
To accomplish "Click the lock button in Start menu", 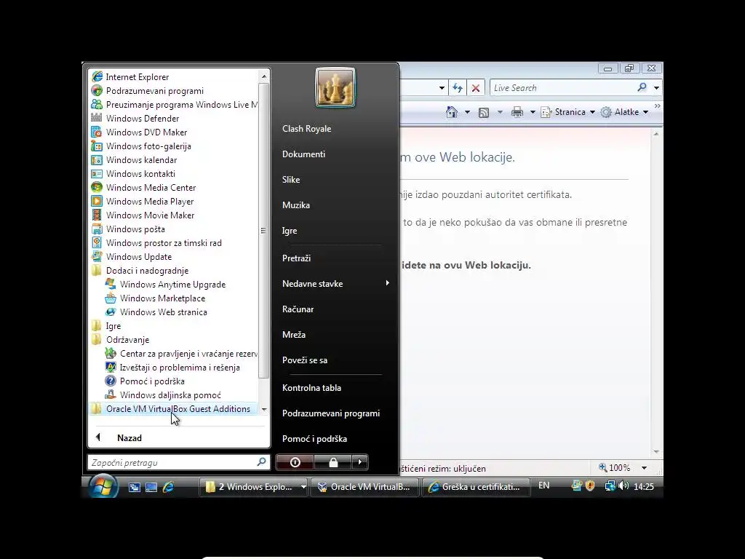I will 333,462.
